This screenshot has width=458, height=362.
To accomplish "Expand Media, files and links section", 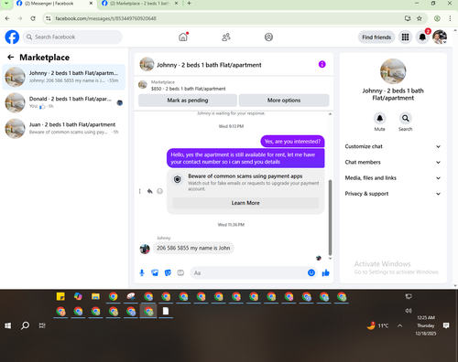I will coord(393,178).
